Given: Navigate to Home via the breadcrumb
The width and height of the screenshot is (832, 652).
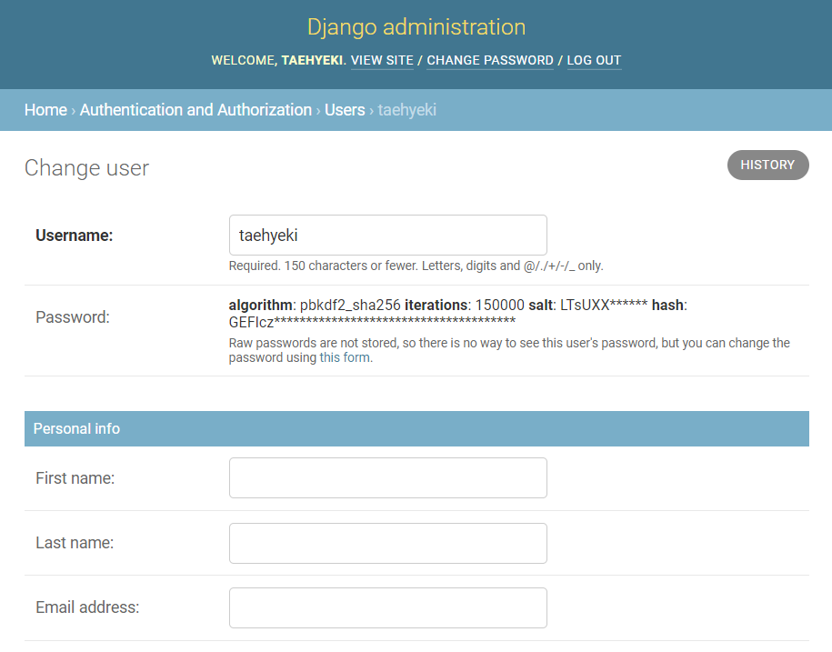Looking at the screenshot, I should pos(45,109).
